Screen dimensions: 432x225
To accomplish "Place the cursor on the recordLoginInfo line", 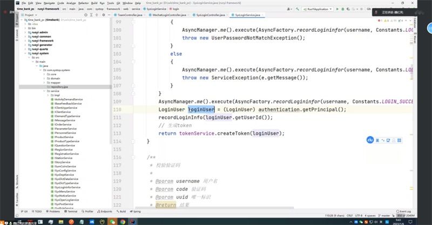I will [x=216, y=117].
